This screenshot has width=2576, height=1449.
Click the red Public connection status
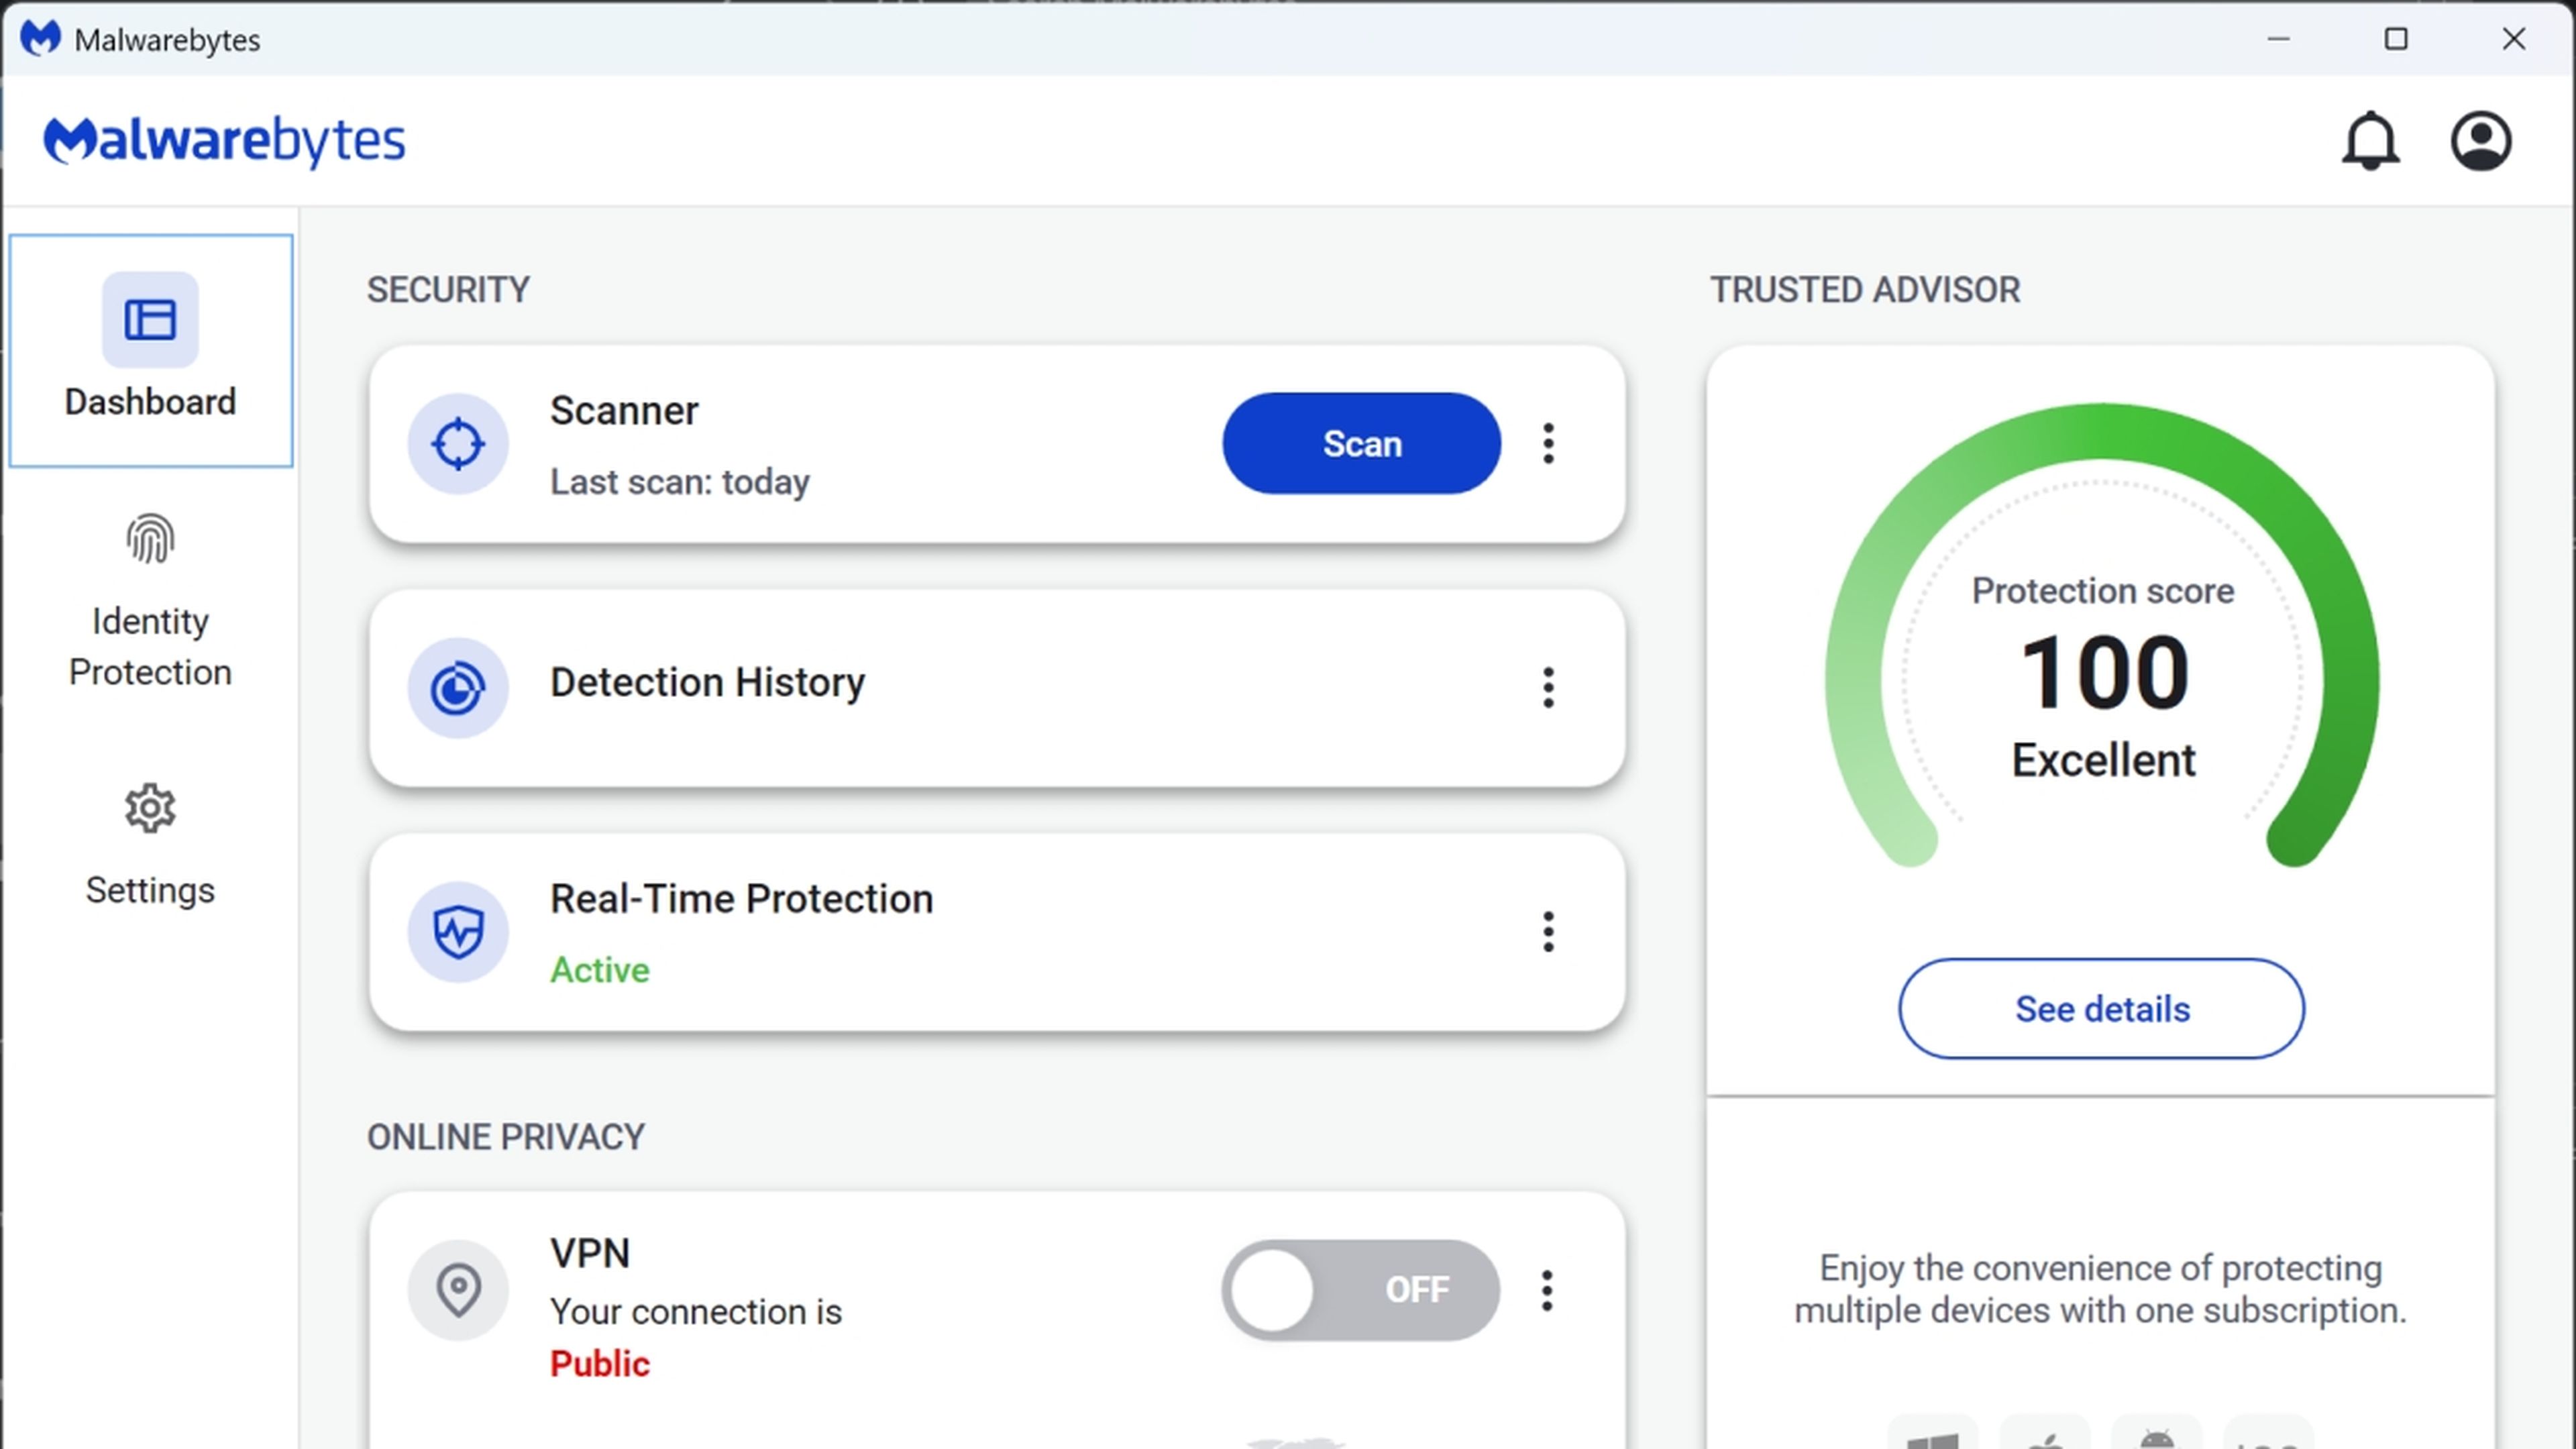600,1364
